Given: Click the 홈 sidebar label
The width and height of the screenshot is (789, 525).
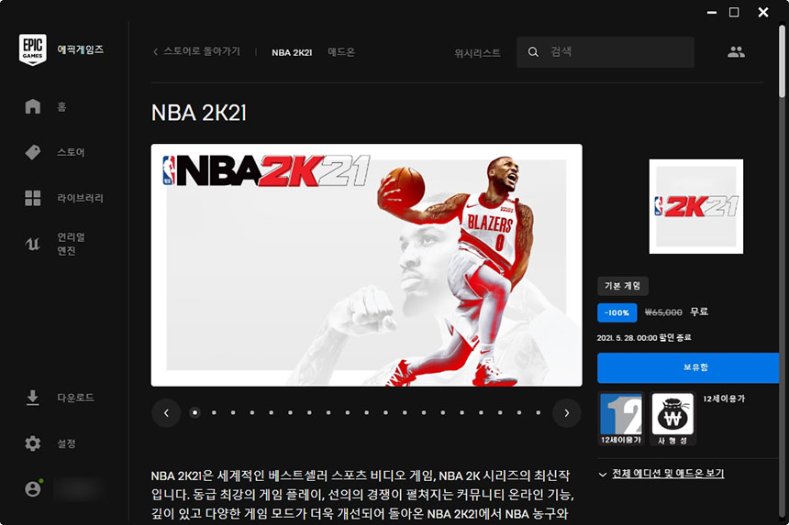Looking at the screenshot, I should tap(61, 106).
